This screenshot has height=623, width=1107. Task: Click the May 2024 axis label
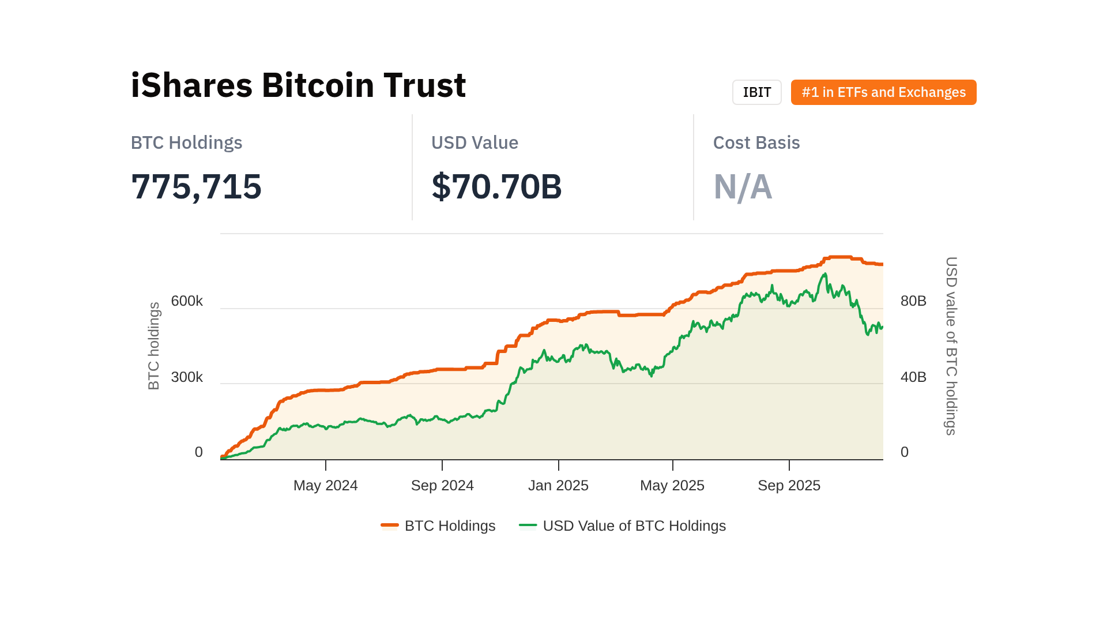pyautogui.click(x=325, y=485)
